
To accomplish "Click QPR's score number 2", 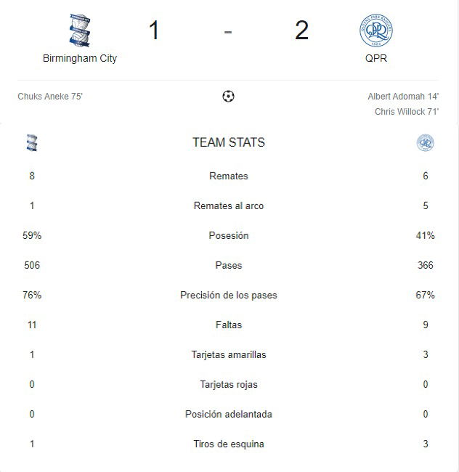I will click(301, 30).
